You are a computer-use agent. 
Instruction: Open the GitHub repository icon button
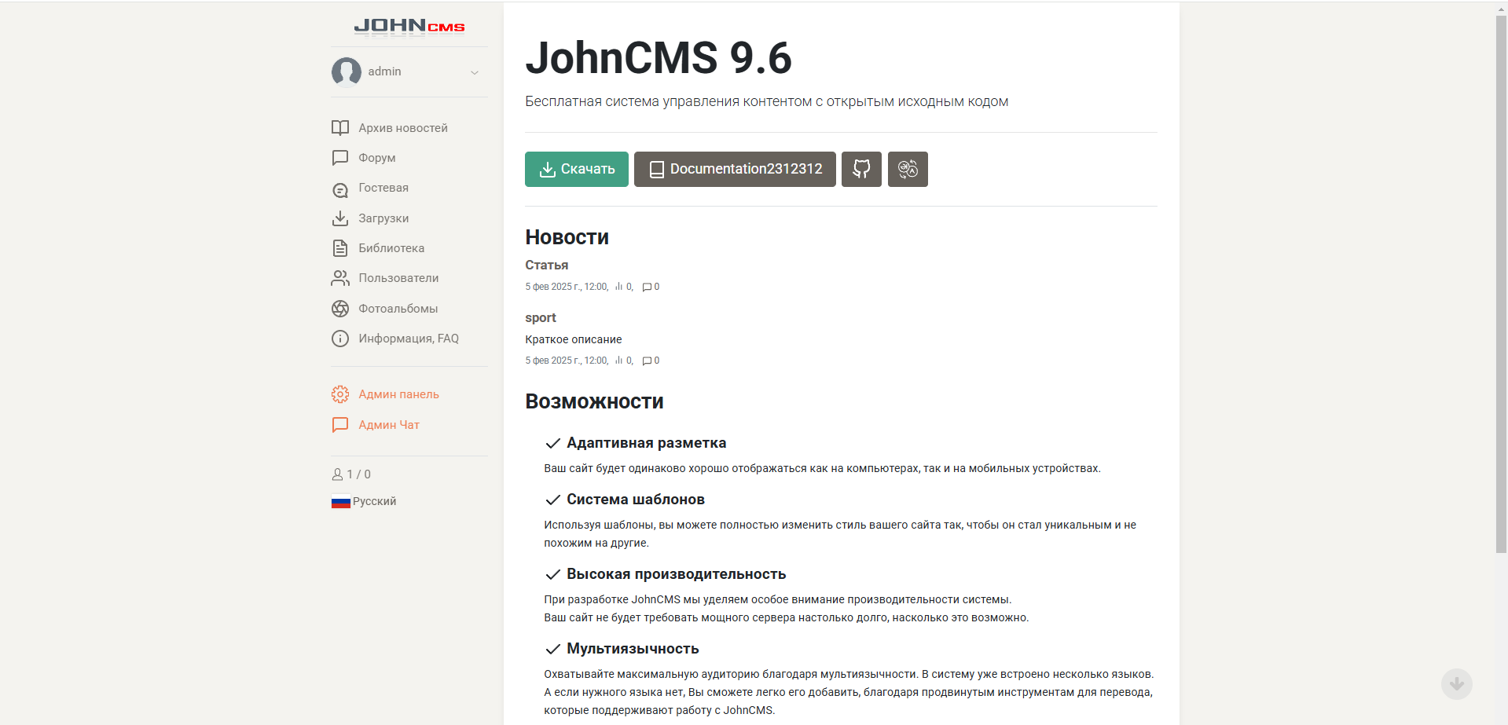861,169
